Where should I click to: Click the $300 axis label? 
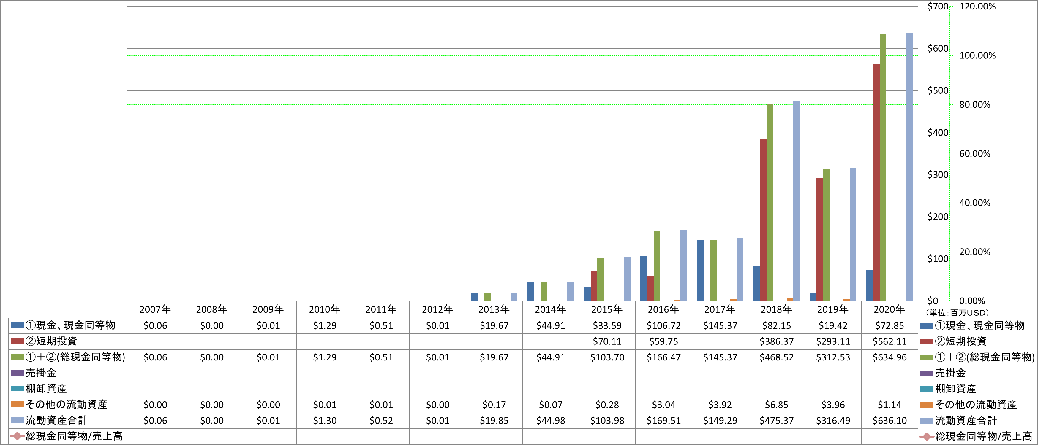(938, 175)
